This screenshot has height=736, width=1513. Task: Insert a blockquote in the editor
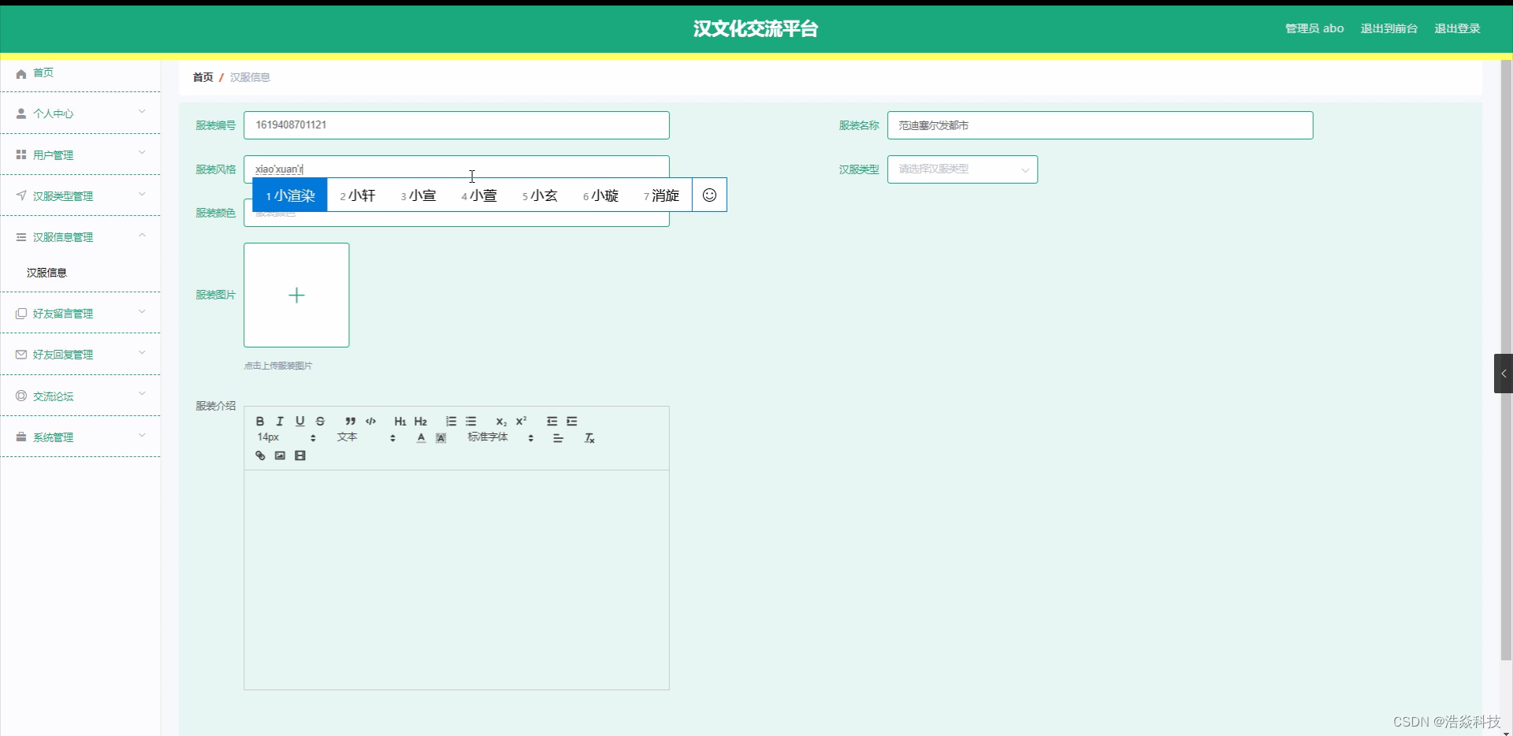point(351,421)
